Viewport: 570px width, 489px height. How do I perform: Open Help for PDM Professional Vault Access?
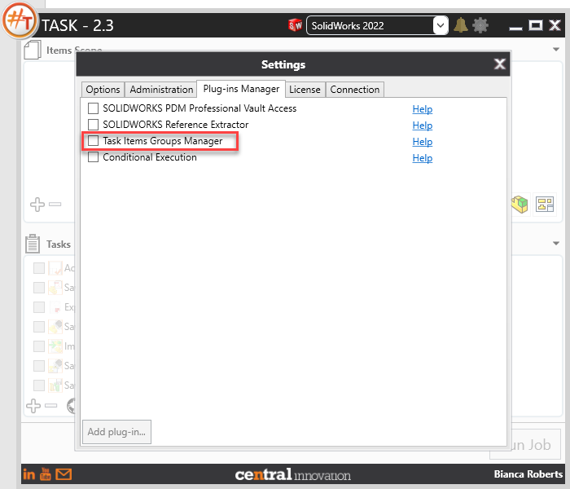point(423,109)
